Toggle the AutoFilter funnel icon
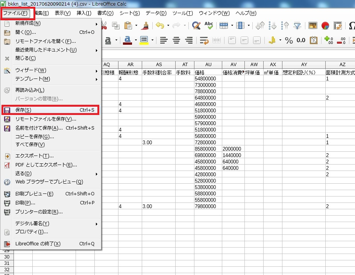 297,26
